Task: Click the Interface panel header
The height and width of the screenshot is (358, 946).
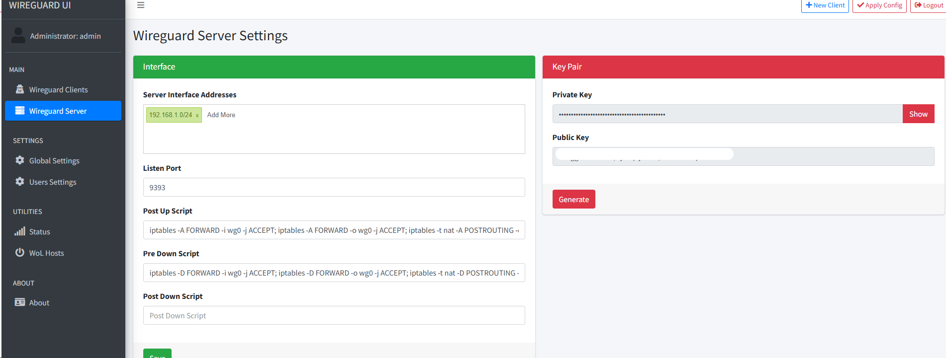Action: (334, 67)
